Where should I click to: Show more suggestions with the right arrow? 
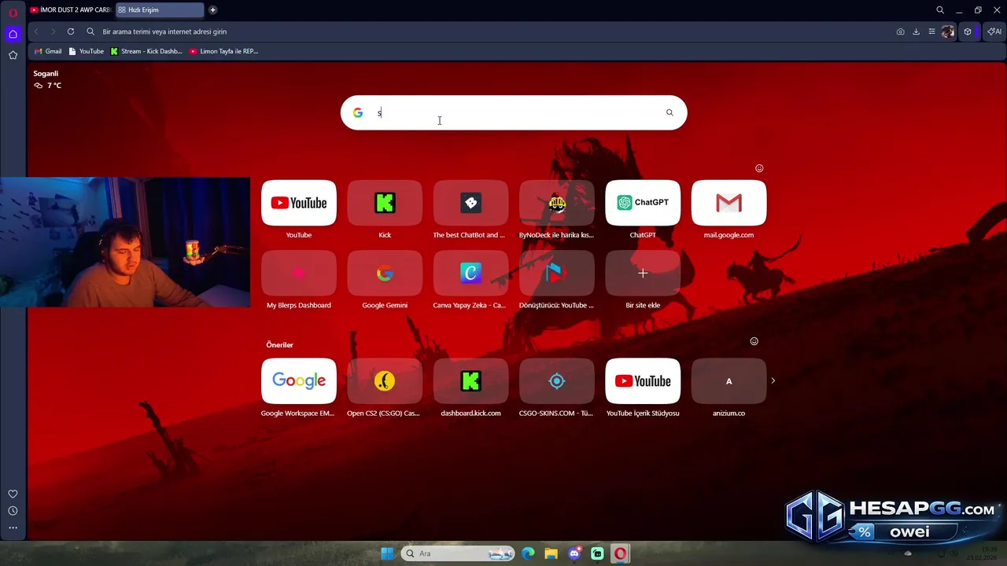773,380
